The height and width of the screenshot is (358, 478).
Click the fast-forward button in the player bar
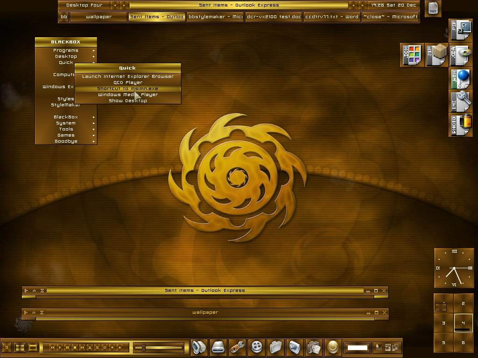click(x=82, y=347)
